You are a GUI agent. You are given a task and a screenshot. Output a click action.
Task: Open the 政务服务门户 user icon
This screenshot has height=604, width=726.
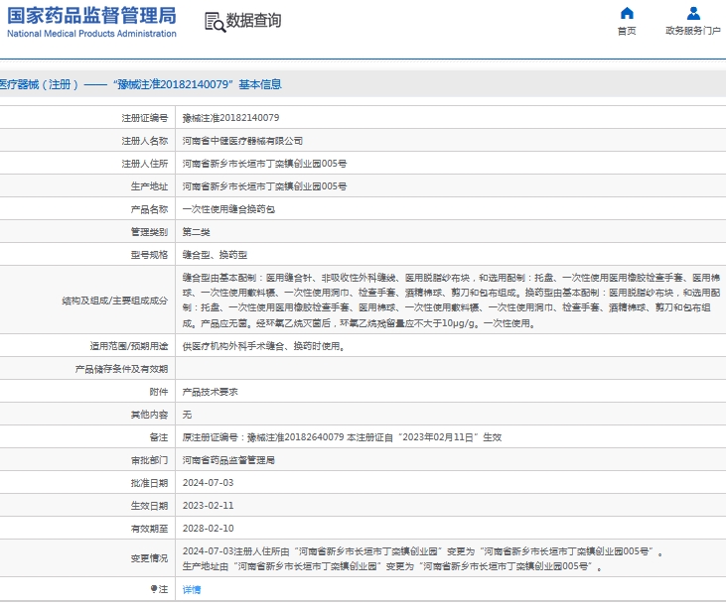pos(693,13)
